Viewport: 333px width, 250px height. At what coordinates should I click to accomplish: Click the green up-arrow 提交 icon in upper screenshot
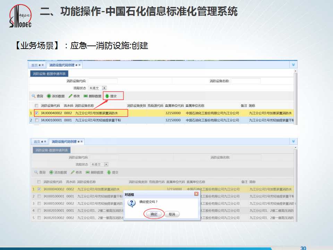click(107, 96)
